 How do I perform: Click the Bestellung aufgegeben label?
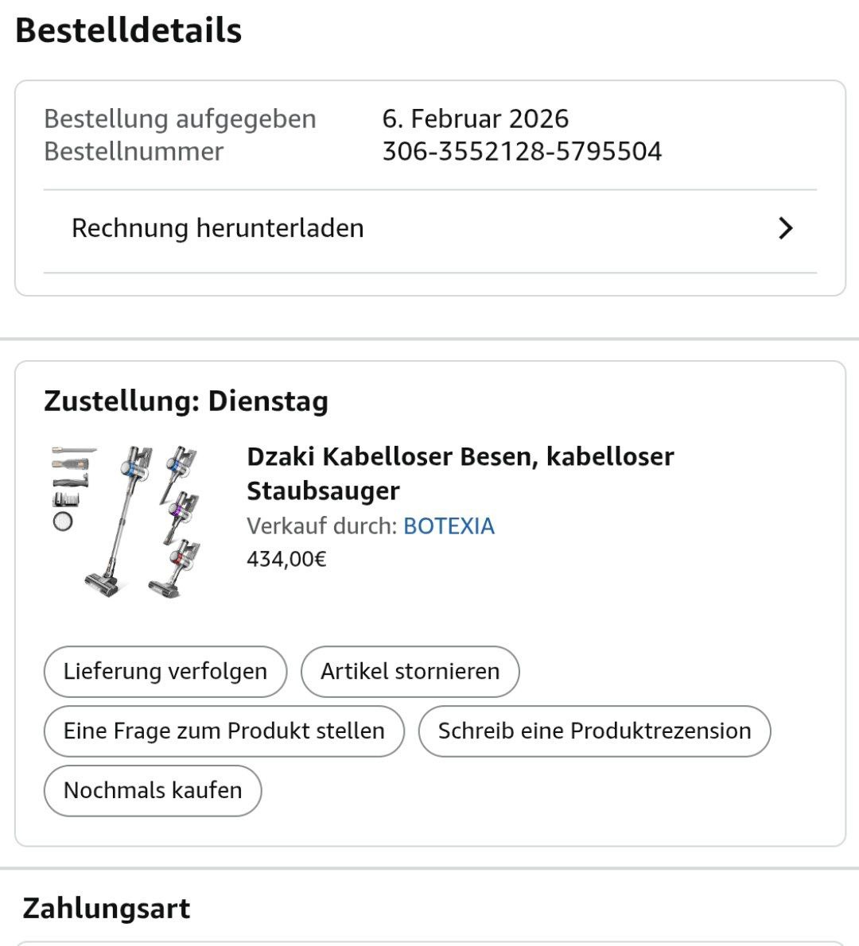[180, 118]
